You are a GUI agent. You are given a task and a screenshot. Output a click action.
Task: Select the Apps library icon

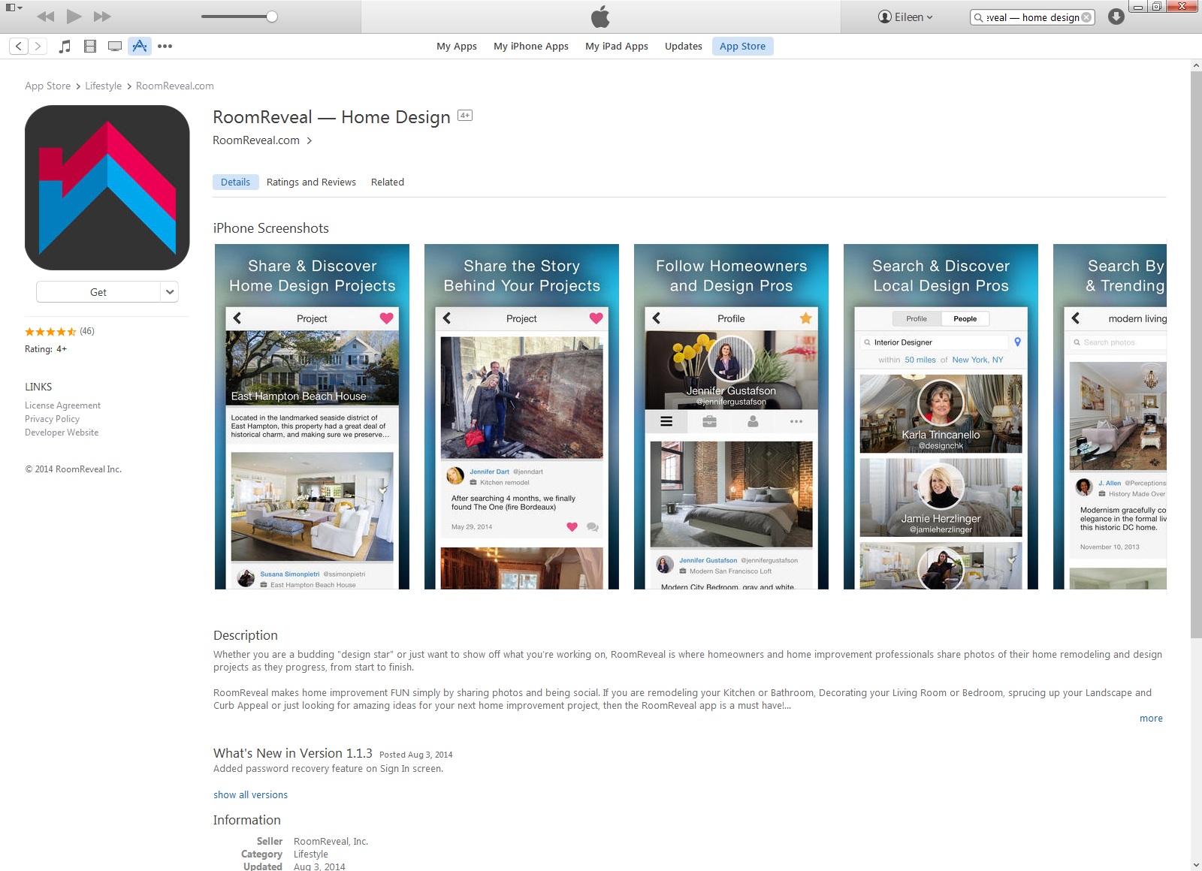tap(140, 46)
